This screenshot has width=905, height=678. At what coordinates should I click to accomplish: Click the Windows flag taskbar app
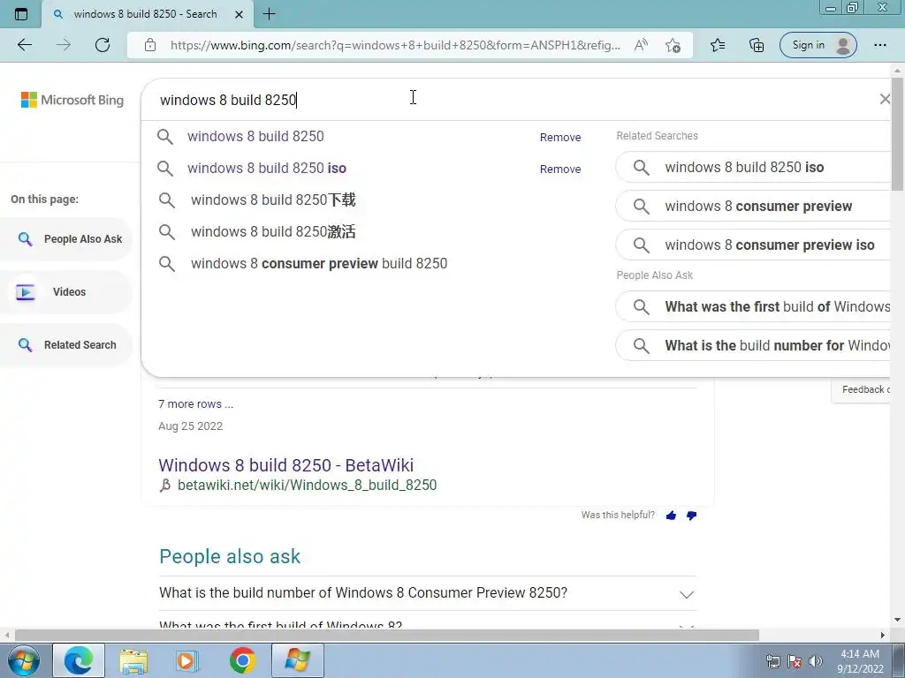[x=298, y=660]
